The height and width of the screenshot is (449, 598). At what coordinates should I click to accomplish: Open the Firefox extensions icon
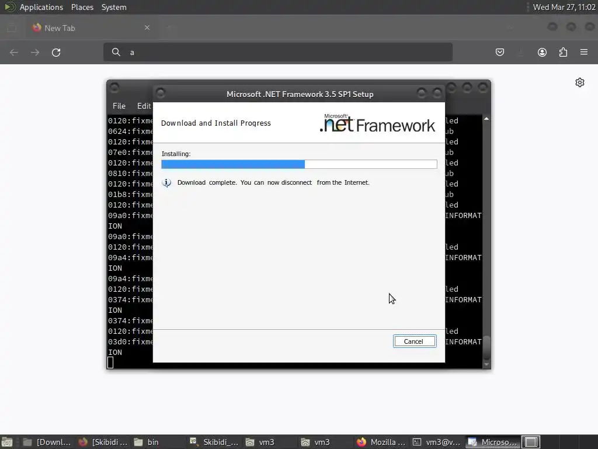click(563, 52)
